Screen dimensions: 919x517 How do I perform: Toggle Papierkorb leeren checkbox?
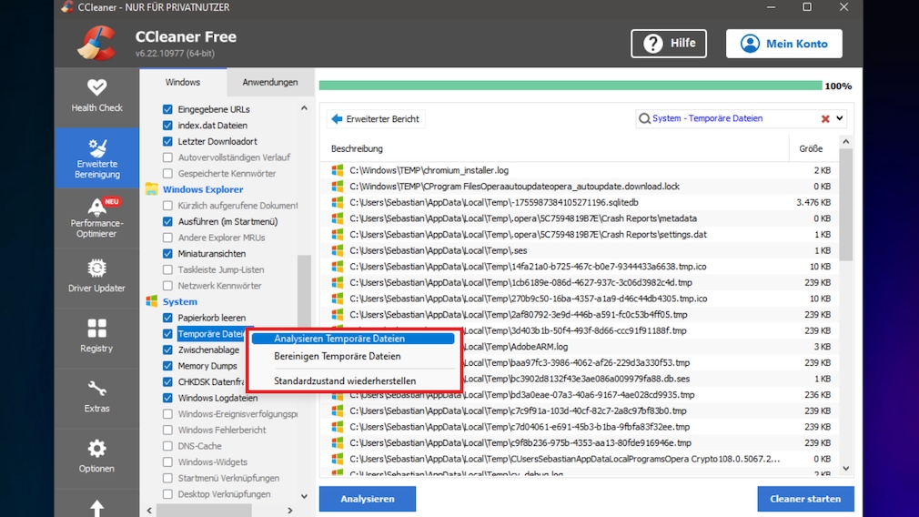tap(167, 318)
